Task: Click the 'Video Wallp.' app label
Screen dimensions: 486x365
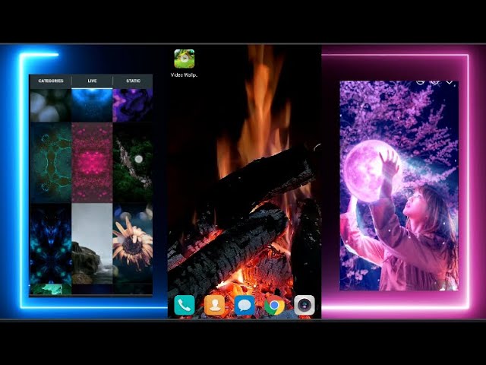Action: (x=184, y=75)
